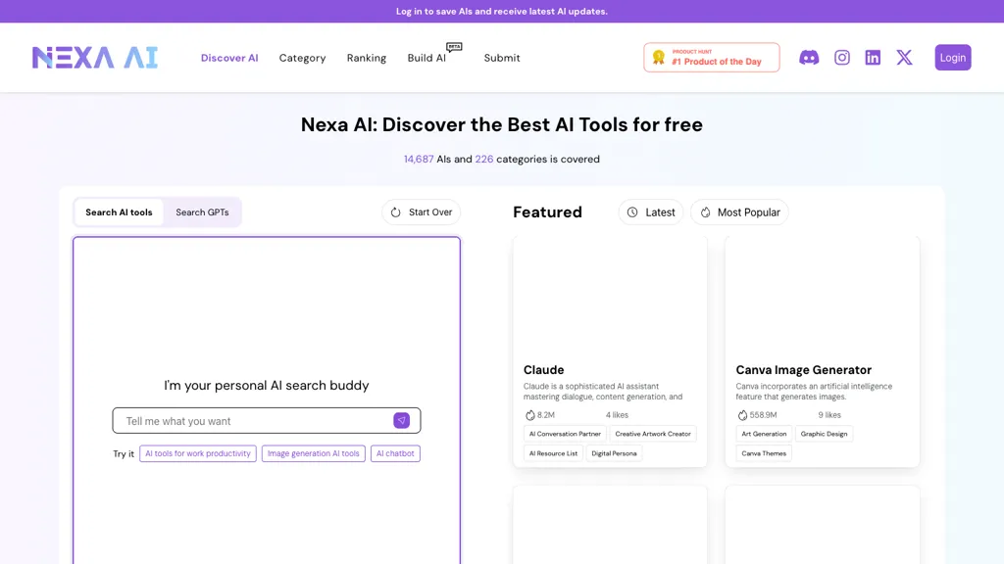1004x564 pixels.
Task: Click the refresh icon on Start Over
Action: click(x=395, y=211)
